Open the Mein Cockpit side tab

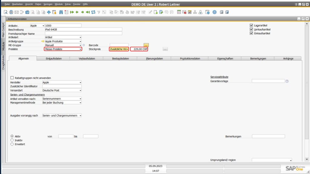[x=3, y=30]
